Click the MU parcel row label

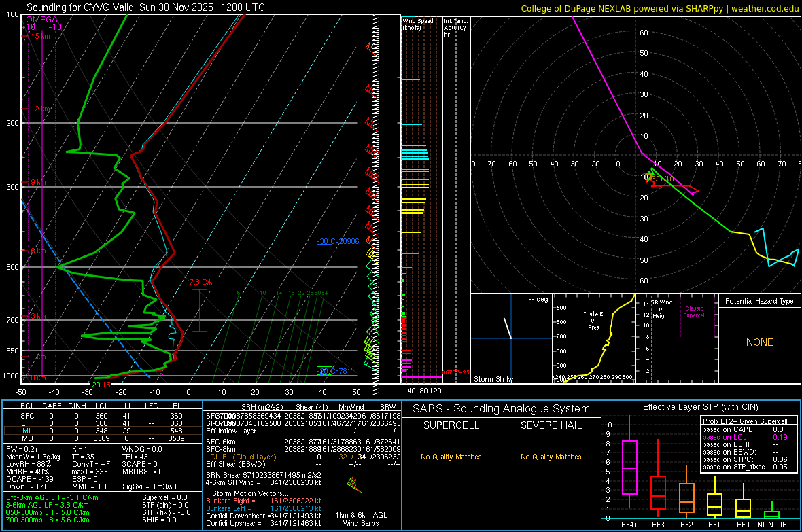[x=27, y=438]
